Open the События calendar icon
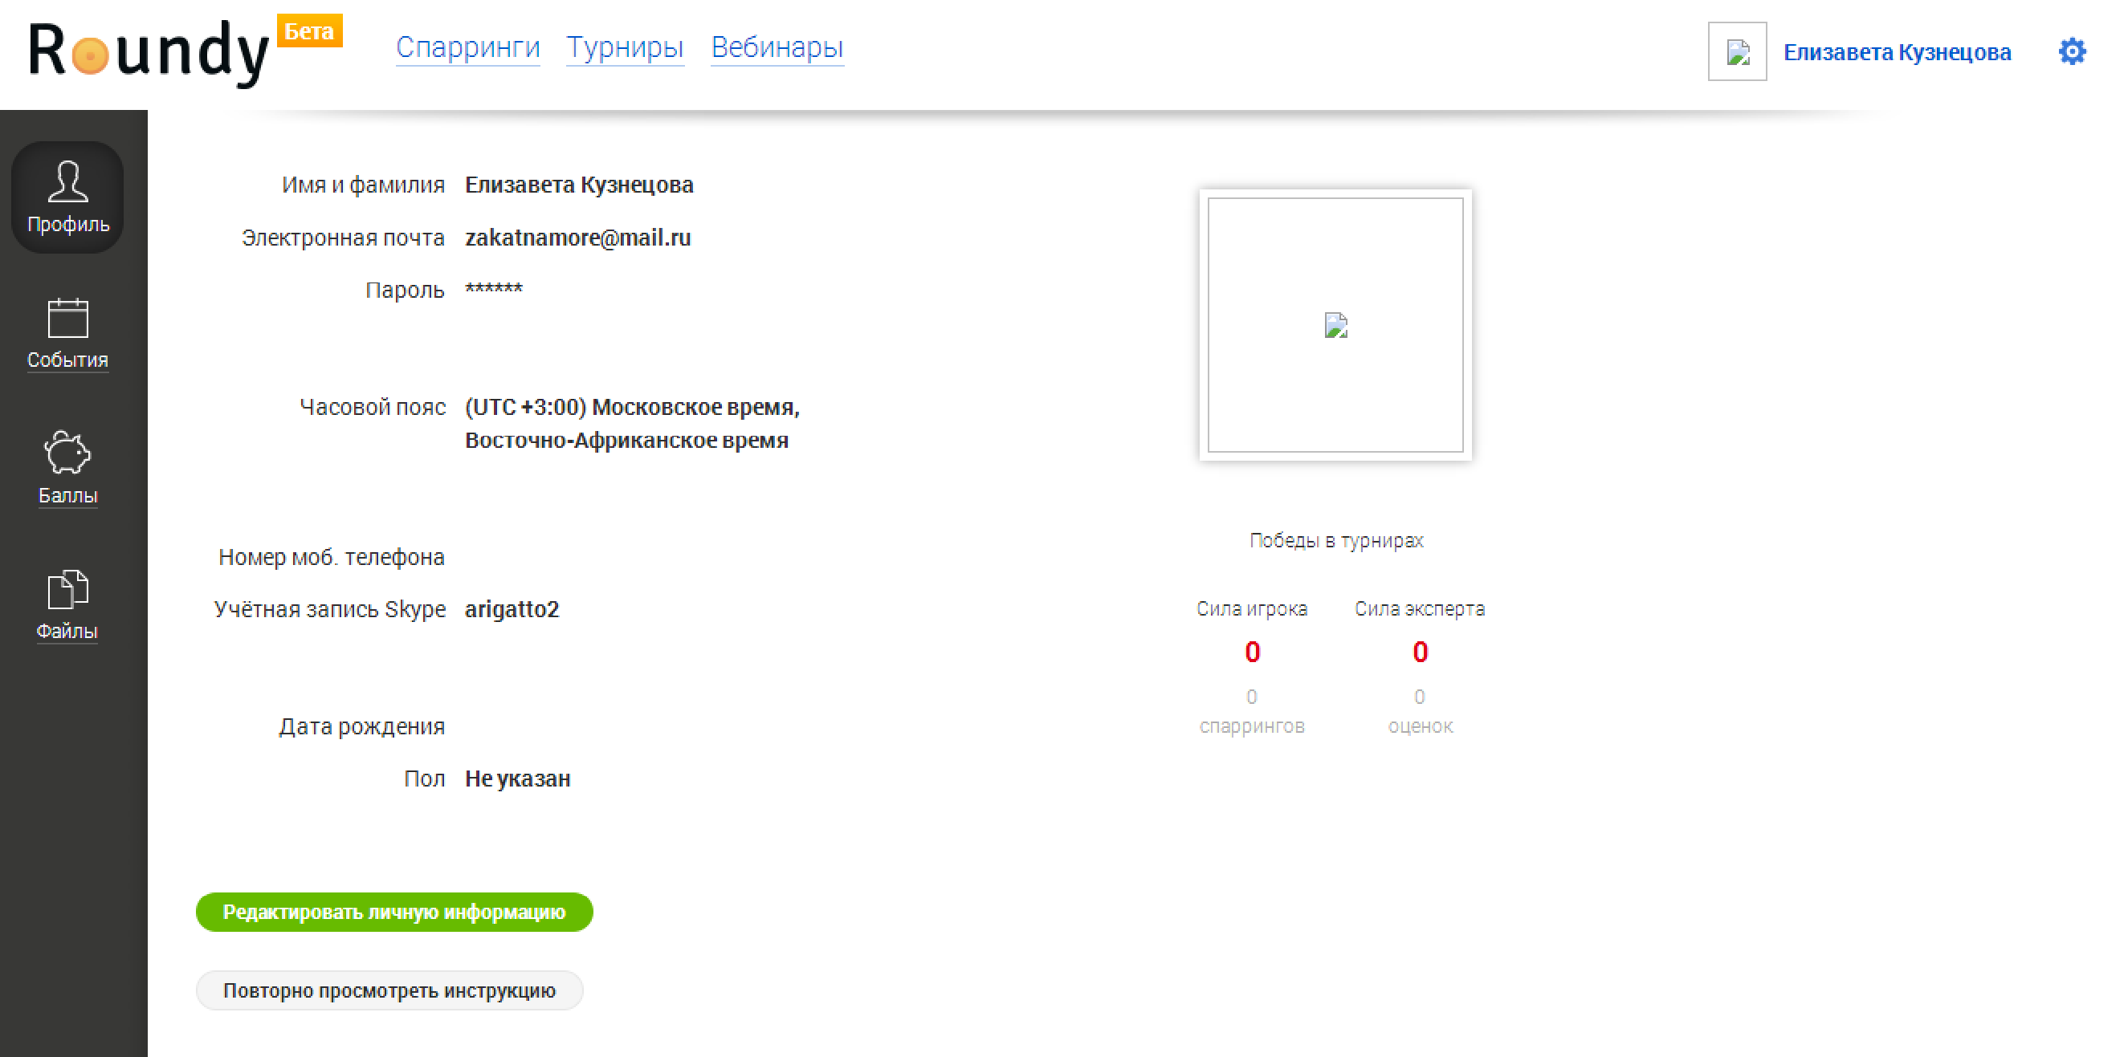 point(67,318)
